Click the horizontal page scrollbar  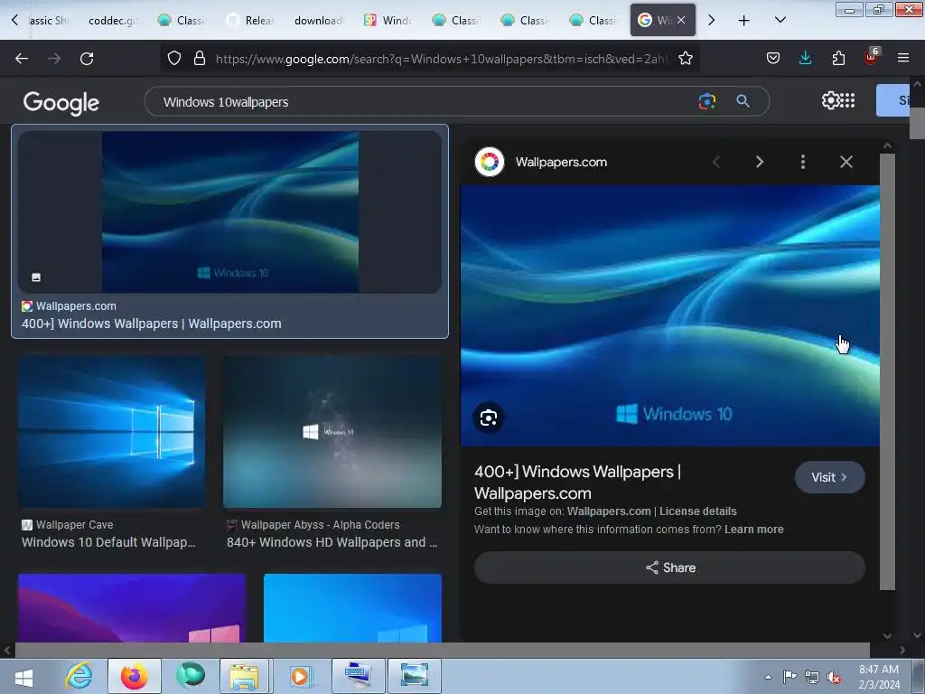click(443, 650)
